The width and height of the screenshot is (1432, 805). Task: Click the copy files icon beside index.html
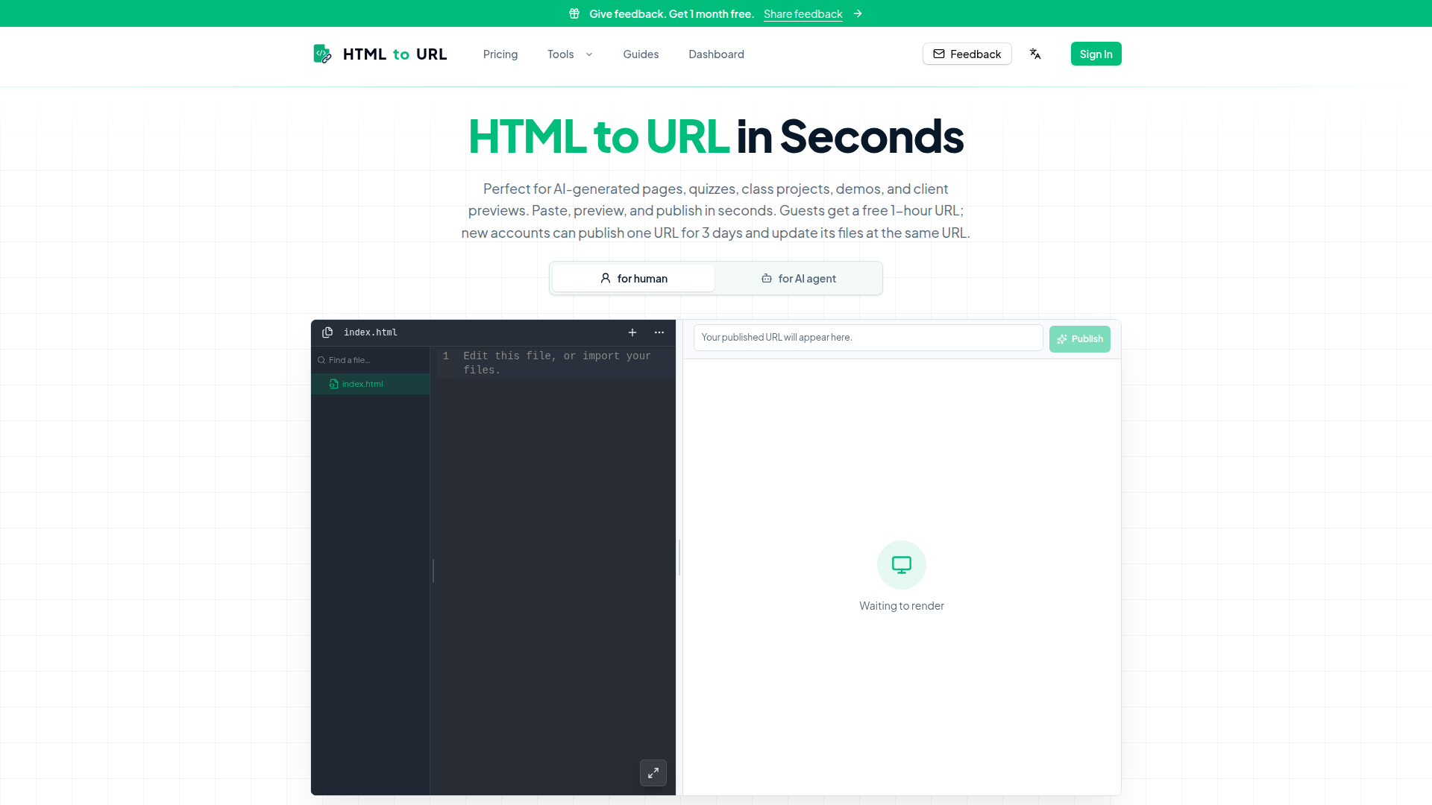click(327, 332)
